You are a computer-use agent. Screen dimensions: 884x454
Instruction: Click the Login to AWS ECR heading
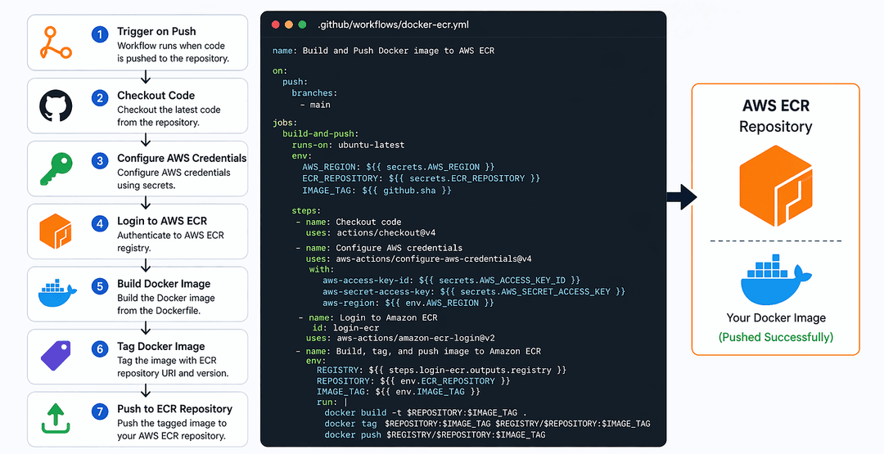162,221
